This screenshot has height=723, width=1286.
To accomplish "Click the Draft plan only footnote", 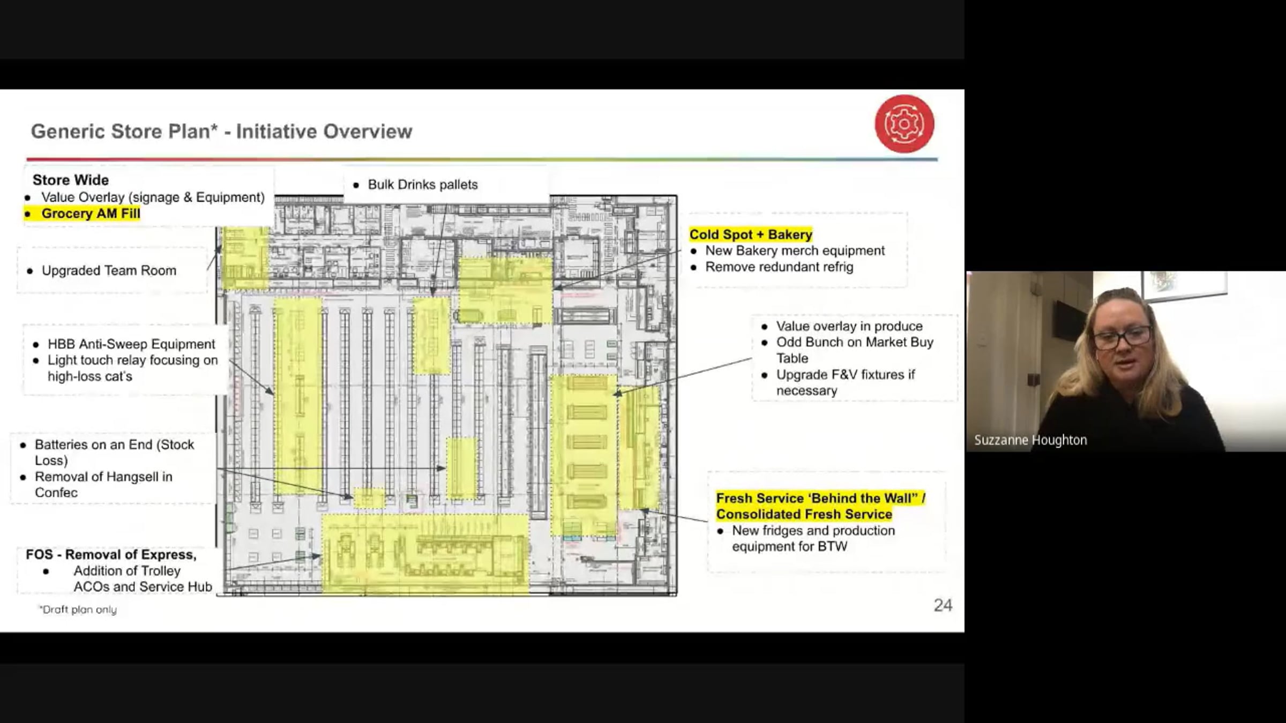I will tap(78, 609).
